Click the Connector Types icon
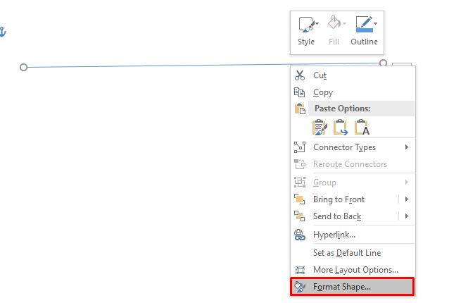The width and height of the screenshot is (449, 303). (x=300, y=147)
